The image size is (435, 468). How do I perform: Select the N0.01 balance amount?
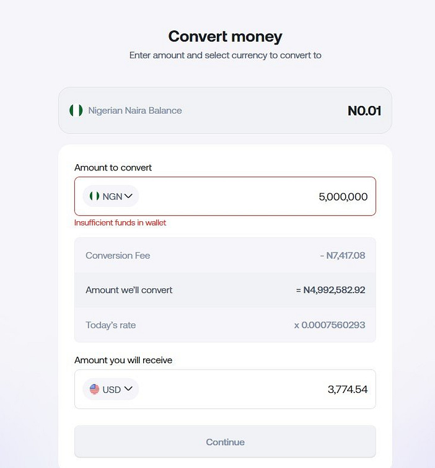click(364, 111)
